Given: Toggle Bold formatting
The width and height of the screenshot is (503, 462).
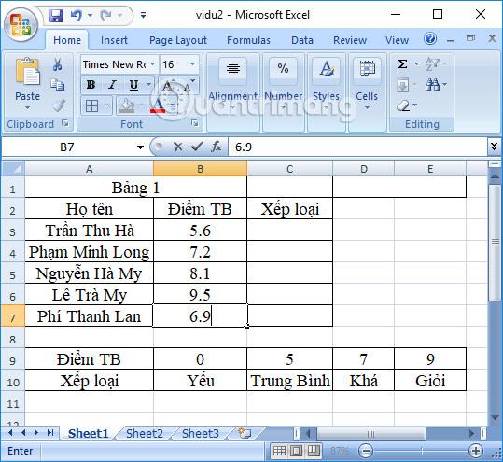Looking at the screenshot, I should 91,85.
